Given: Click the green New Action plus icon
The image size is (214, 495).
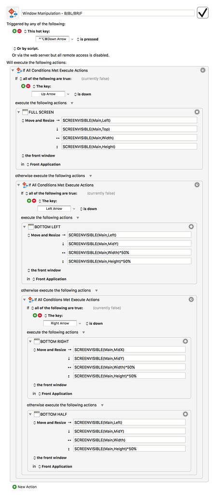Looking at the screenshot, I should (14, 487).
